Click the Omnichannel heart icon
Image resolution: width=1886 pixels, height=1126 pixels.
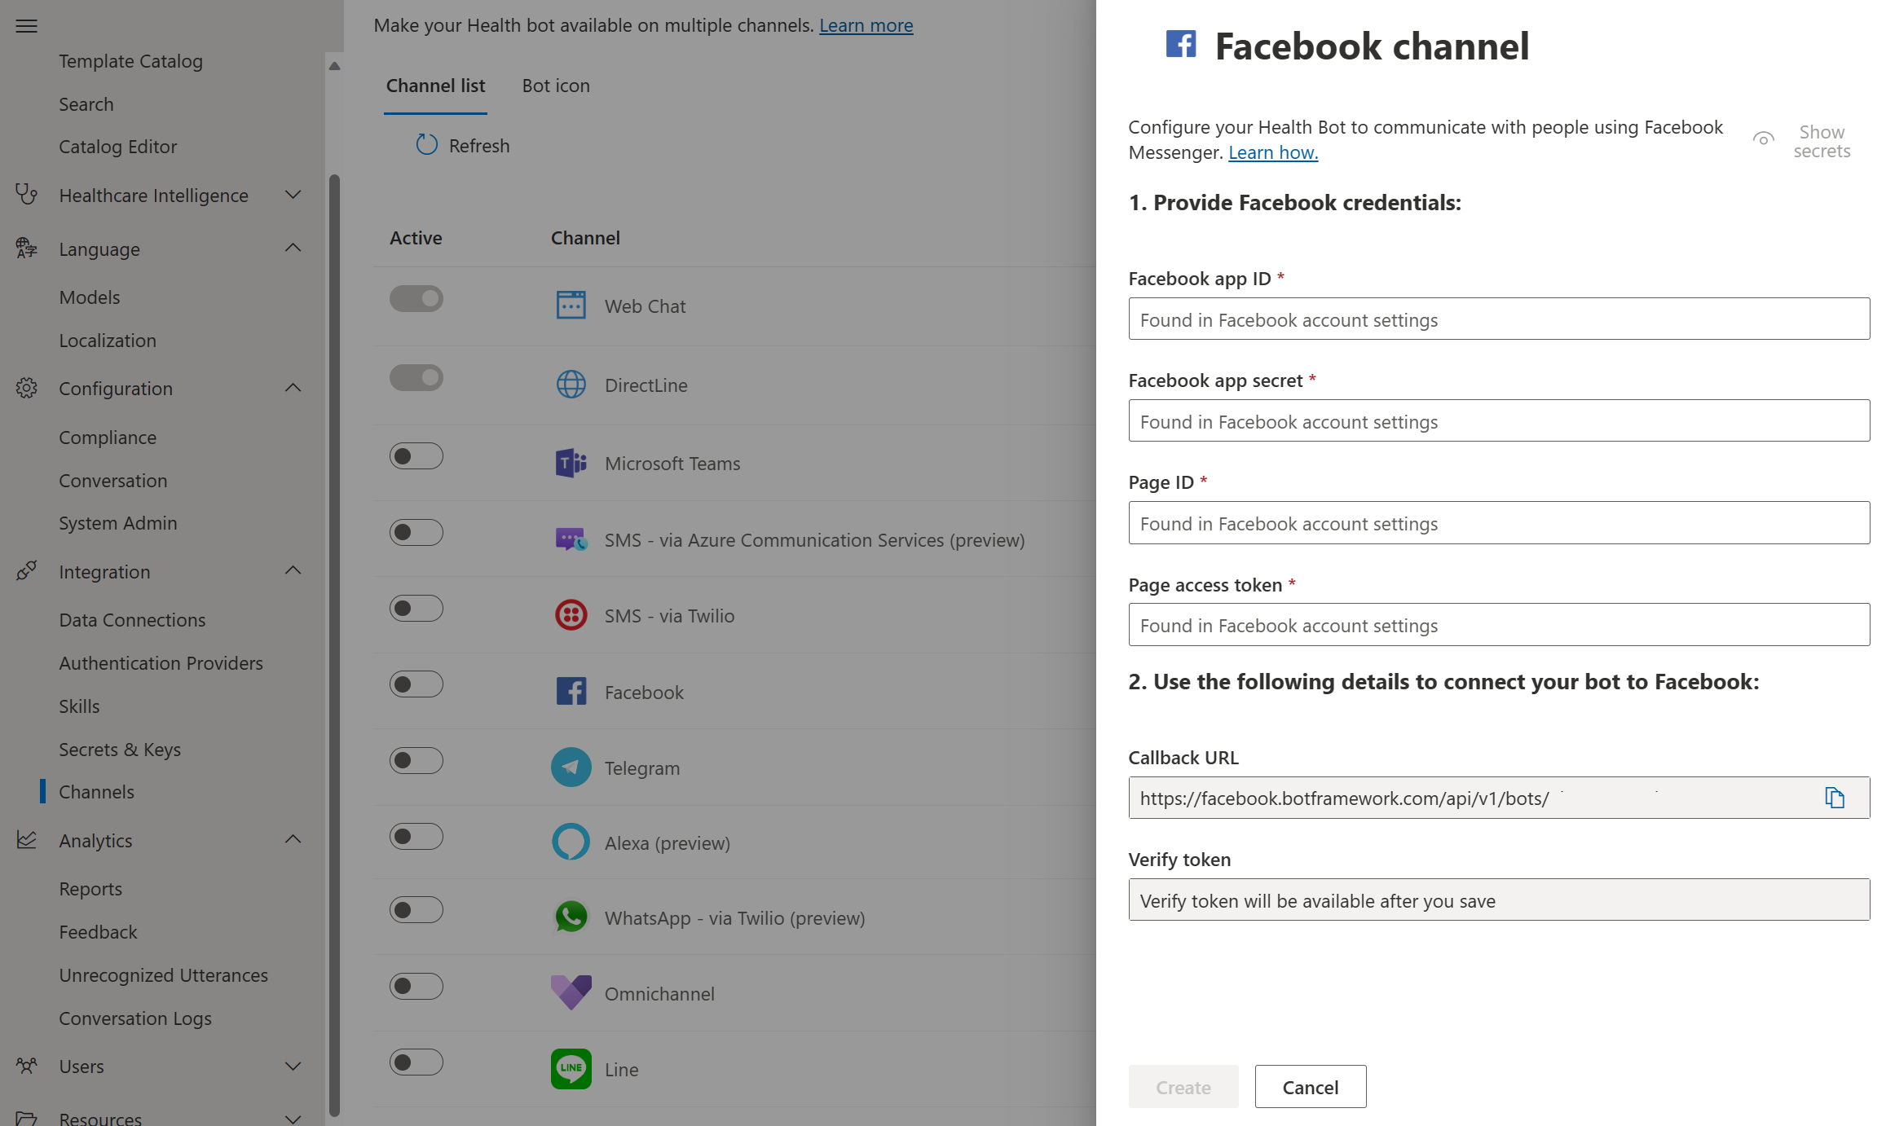click(571, 993)
